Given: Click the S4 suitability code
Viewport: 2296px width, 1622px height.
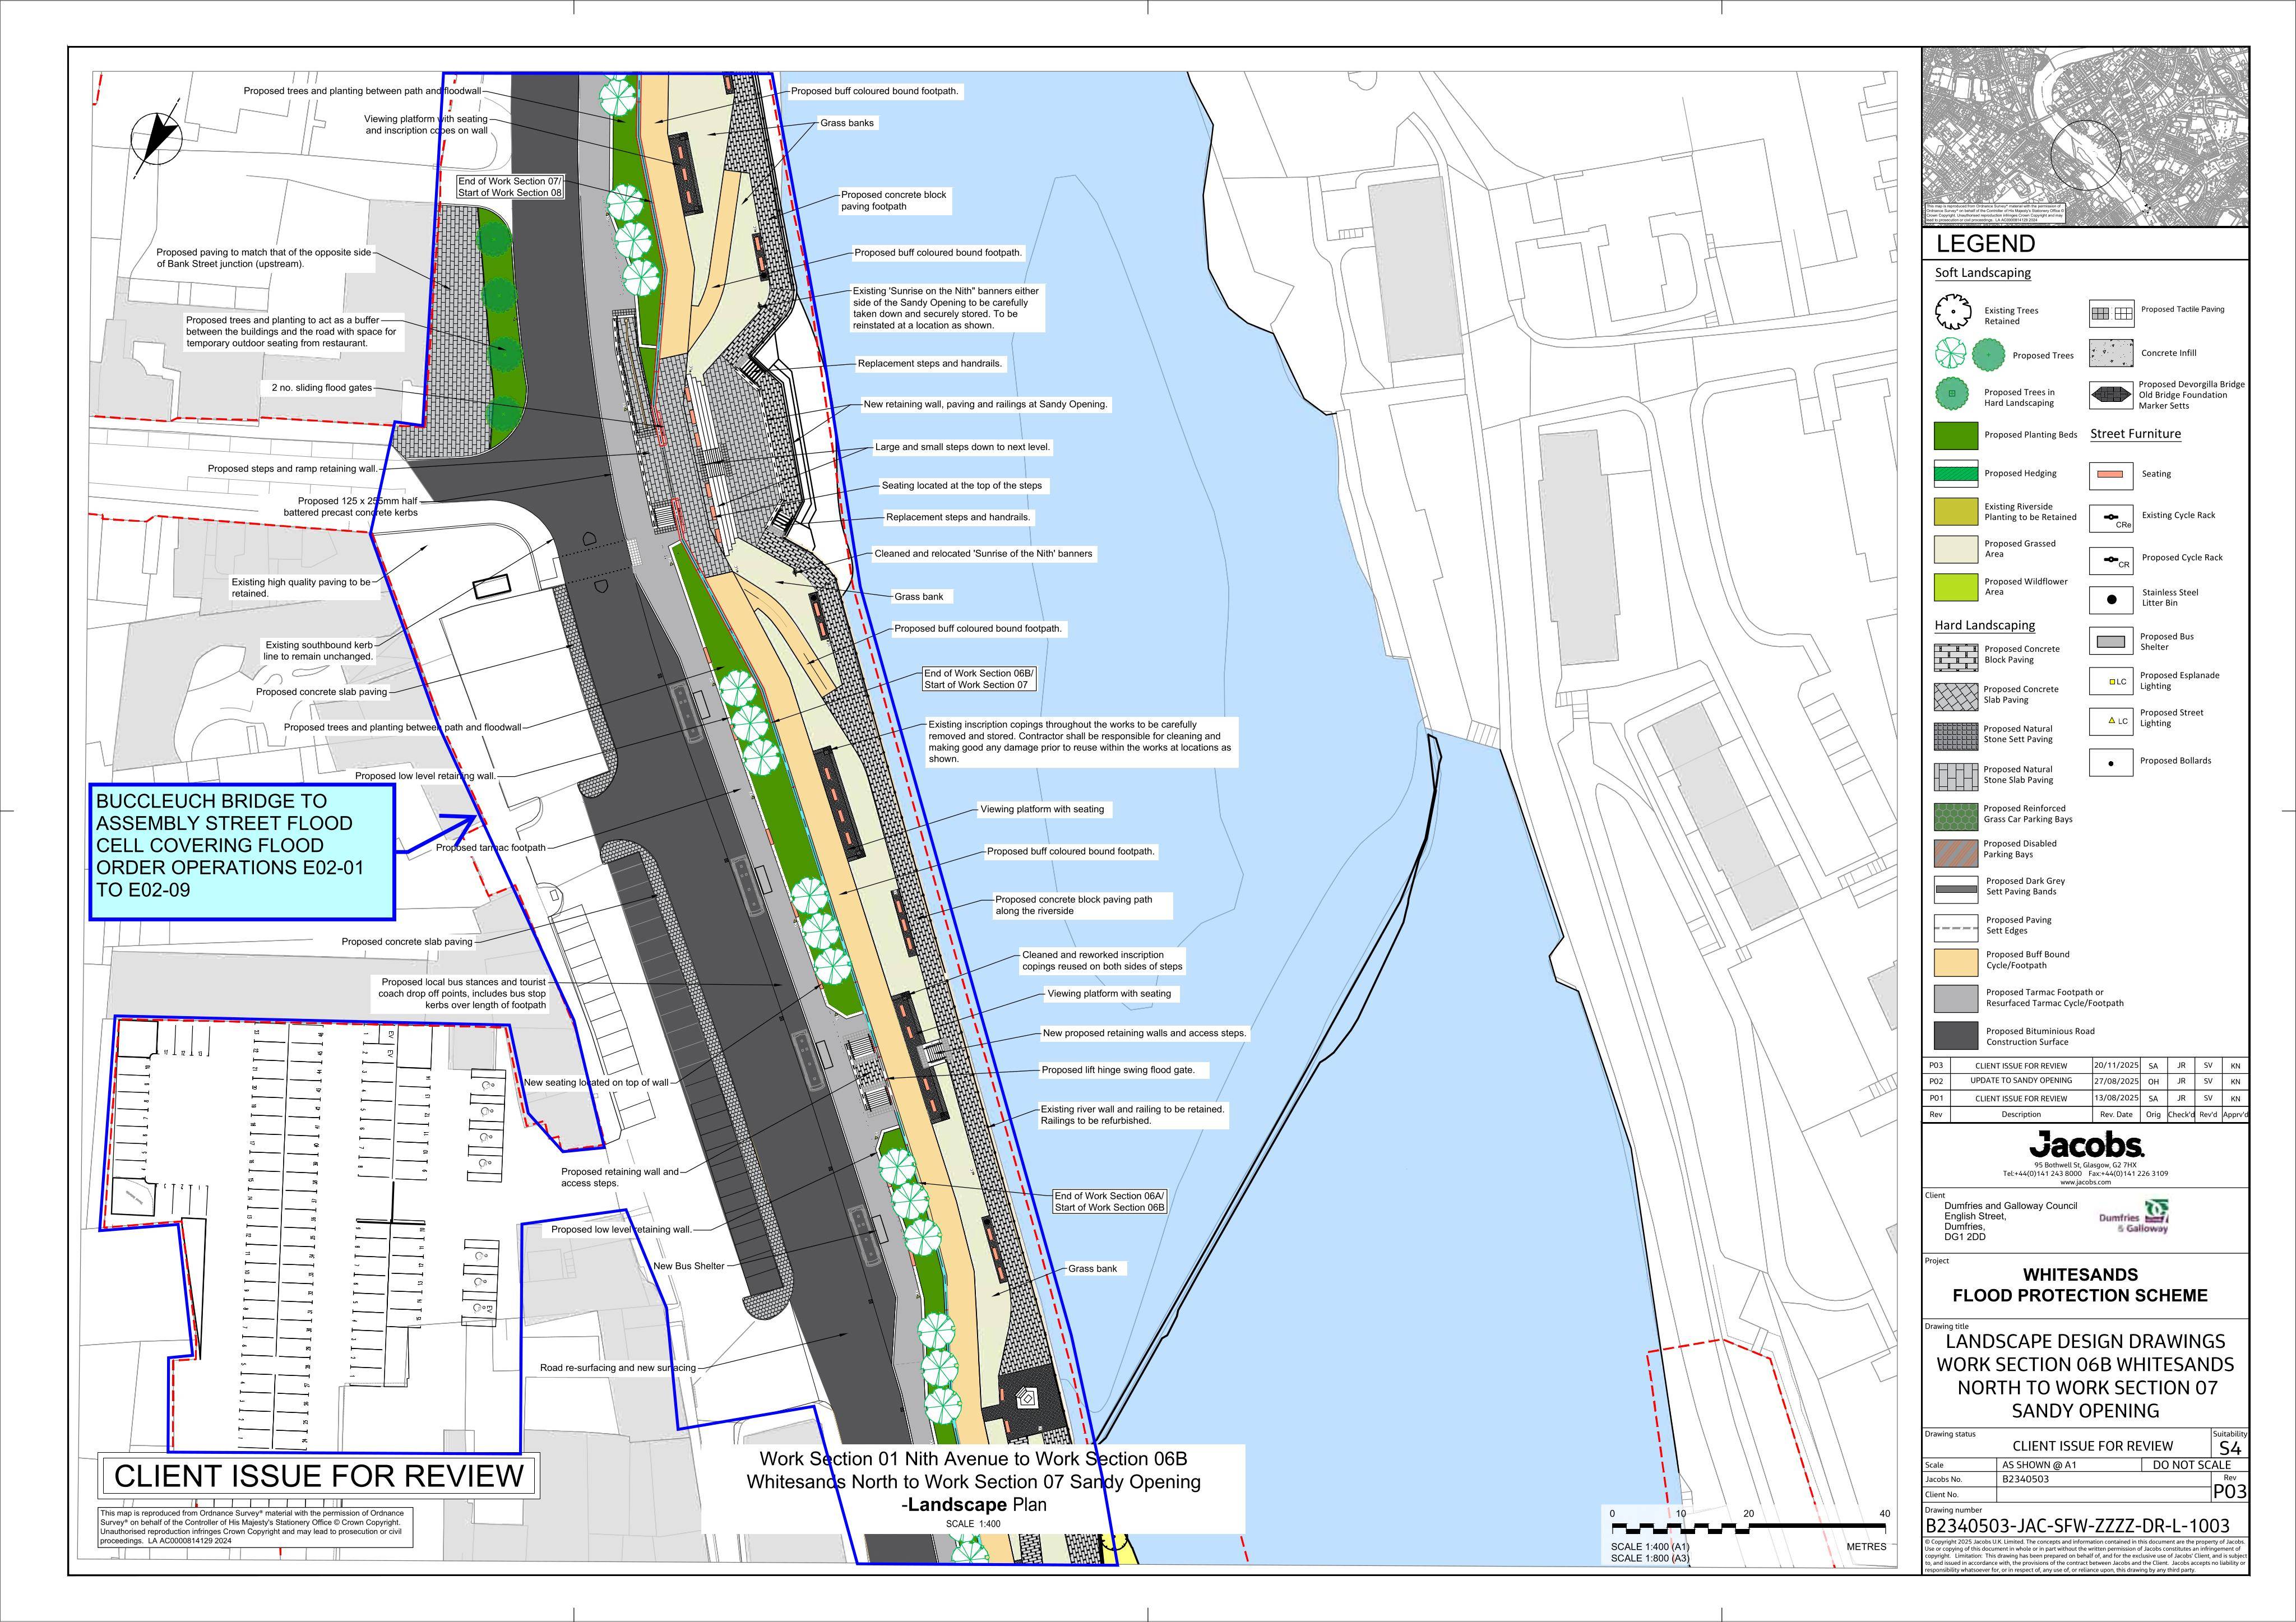Looking at the screenshot, I should pos(2230,1447).
